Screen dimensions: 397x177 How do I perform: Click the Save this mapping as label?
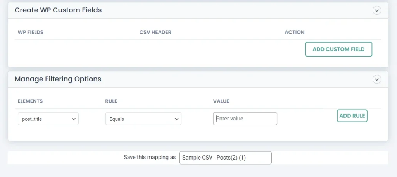[x=150, y=158]
